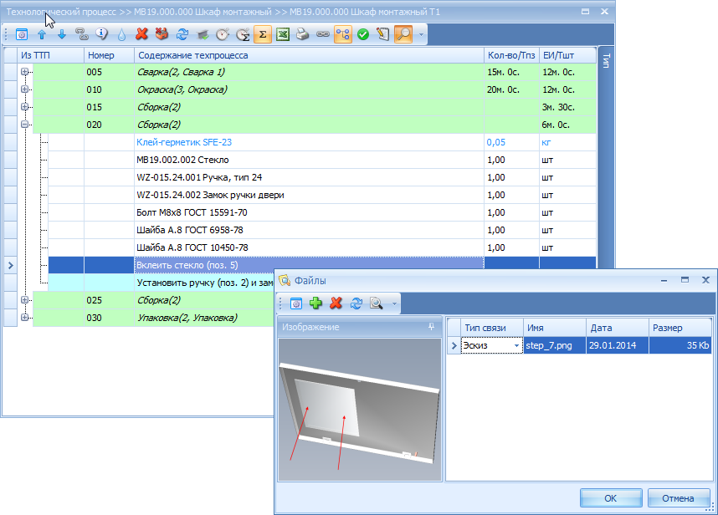Click the green checkmark approve icon
The image size is (718, 515).
coord(363,34)
